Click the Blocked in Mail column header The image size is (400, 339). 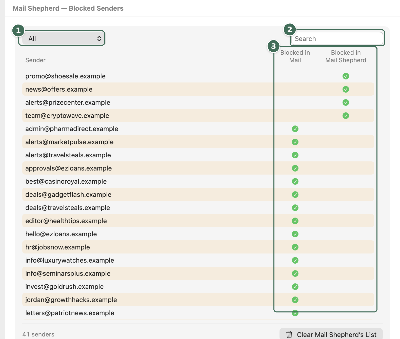[295, 56]
